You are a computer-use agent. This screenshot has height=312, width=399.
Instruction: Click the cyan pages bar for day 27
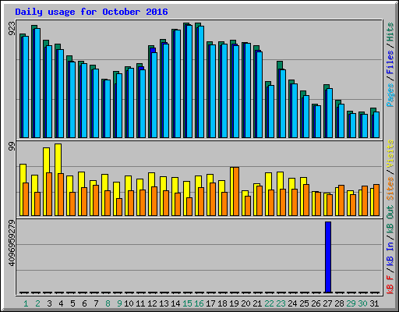330,113
